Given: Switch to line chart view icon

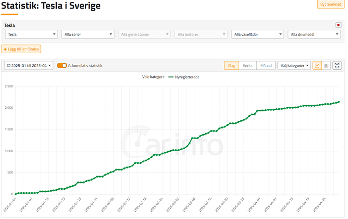Looking at the screenshot, I should 317,66.
